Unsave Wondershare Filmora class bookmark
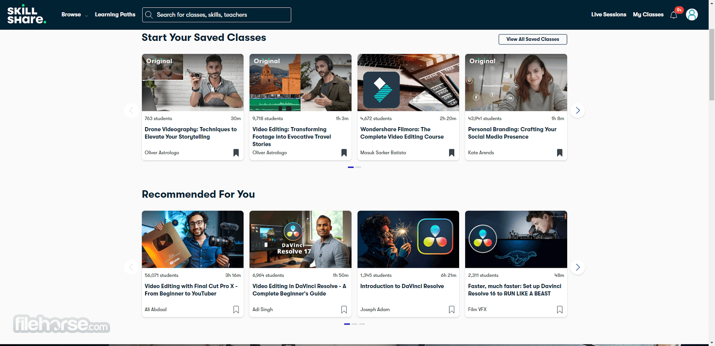 [x=452, y=153]
